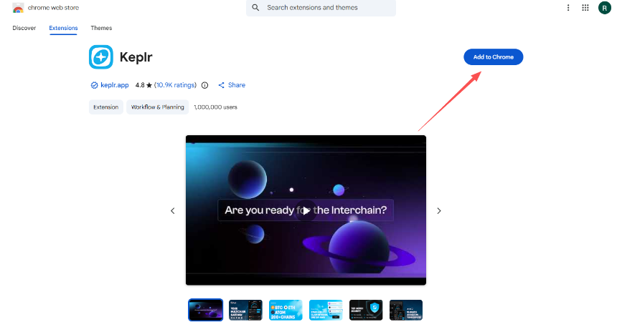Click the search magnifier icon

point(256,8)
